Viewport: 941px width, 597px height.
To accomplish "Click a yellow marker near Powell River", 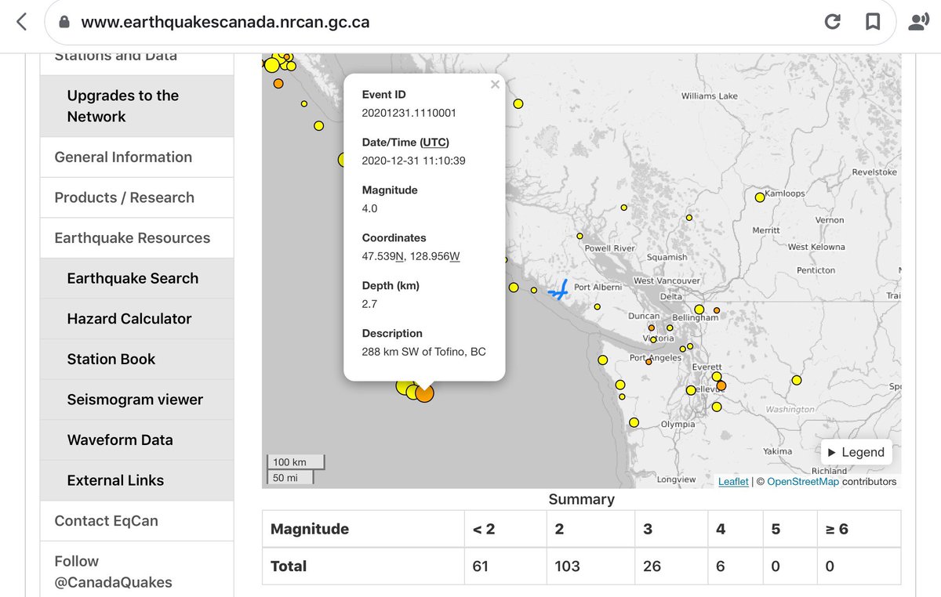I will (579, 235).
